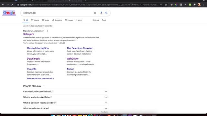Start voice search with the microphone icon
Image resolution: width=207 pixels, height=116 pixels.
click(x=101, y=13)
